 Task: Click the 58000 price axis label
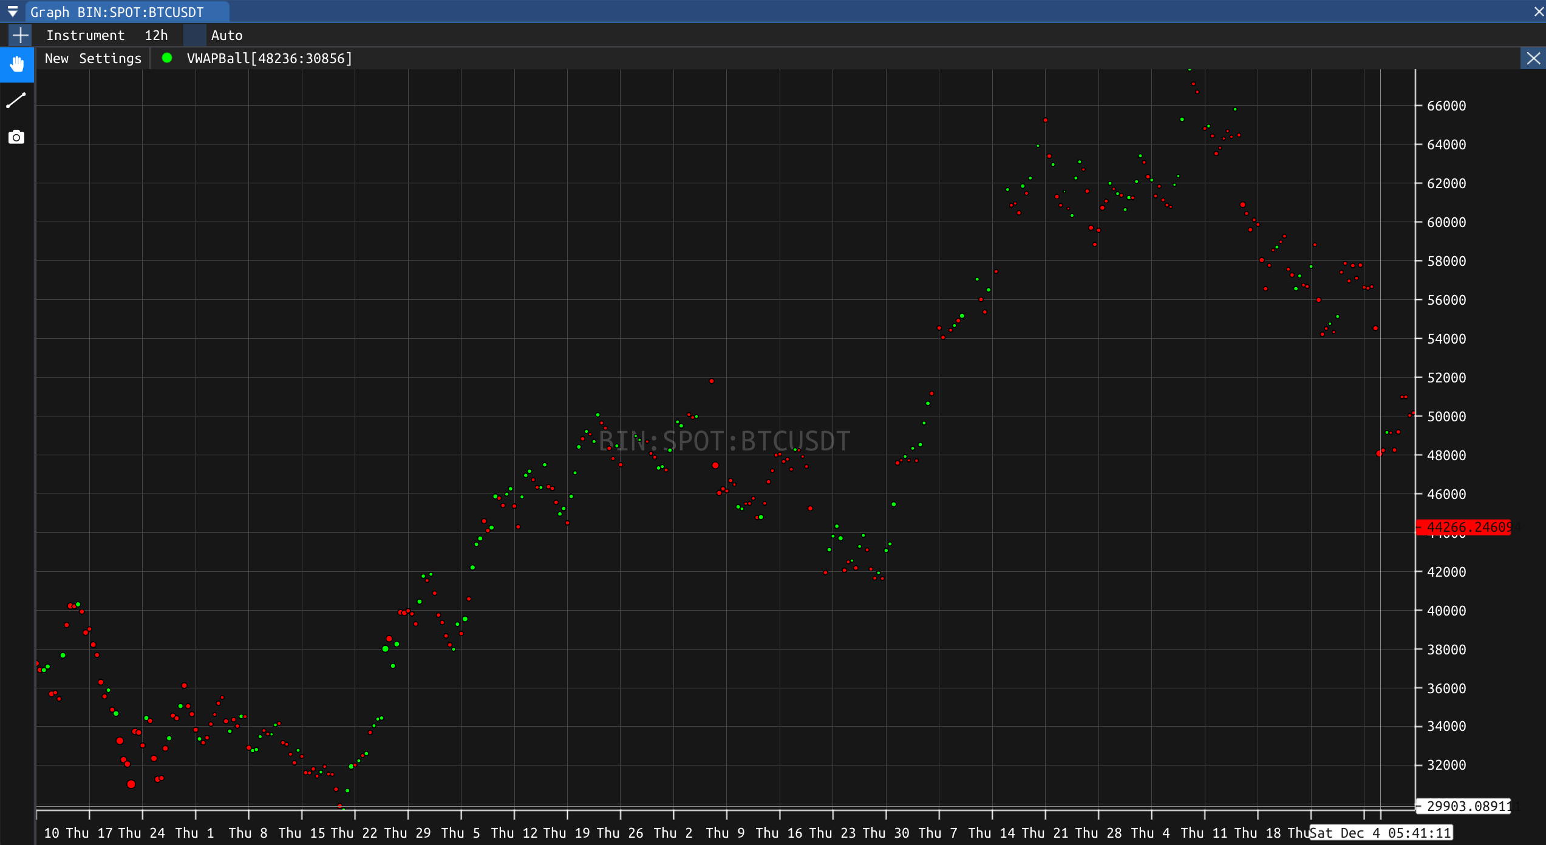1446,261
